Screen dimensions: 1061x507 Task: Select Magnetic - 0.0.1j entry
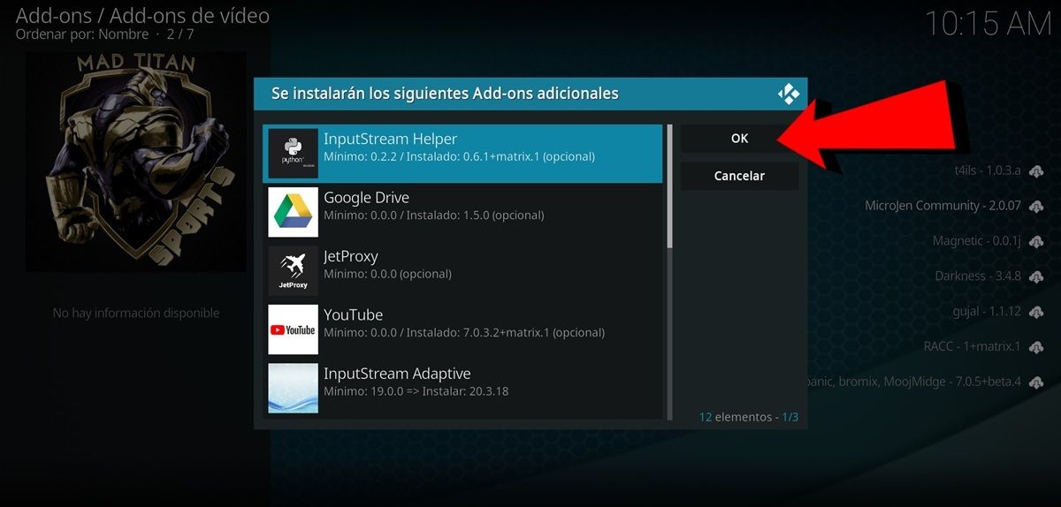[x=977, y=240]
